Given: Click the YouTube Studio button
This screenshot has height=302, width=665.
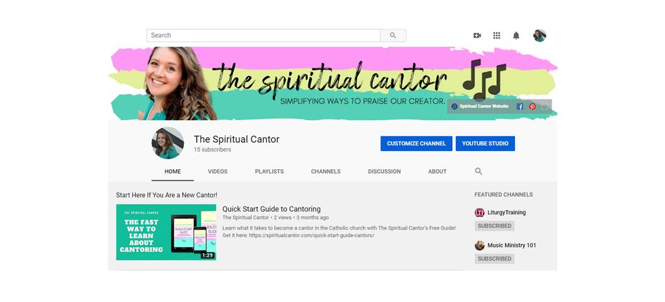Looking at the screenshot, I should coord(485,143).
